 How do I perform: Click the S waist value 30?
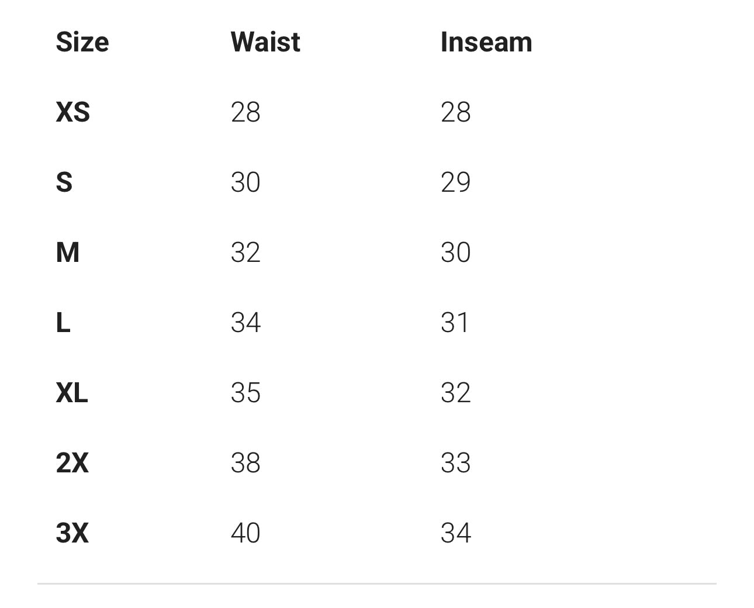click(245, 182)
